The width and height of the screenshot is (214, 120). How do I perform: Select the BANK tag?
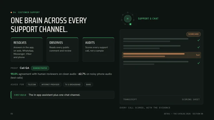click(x=89, y=85)
